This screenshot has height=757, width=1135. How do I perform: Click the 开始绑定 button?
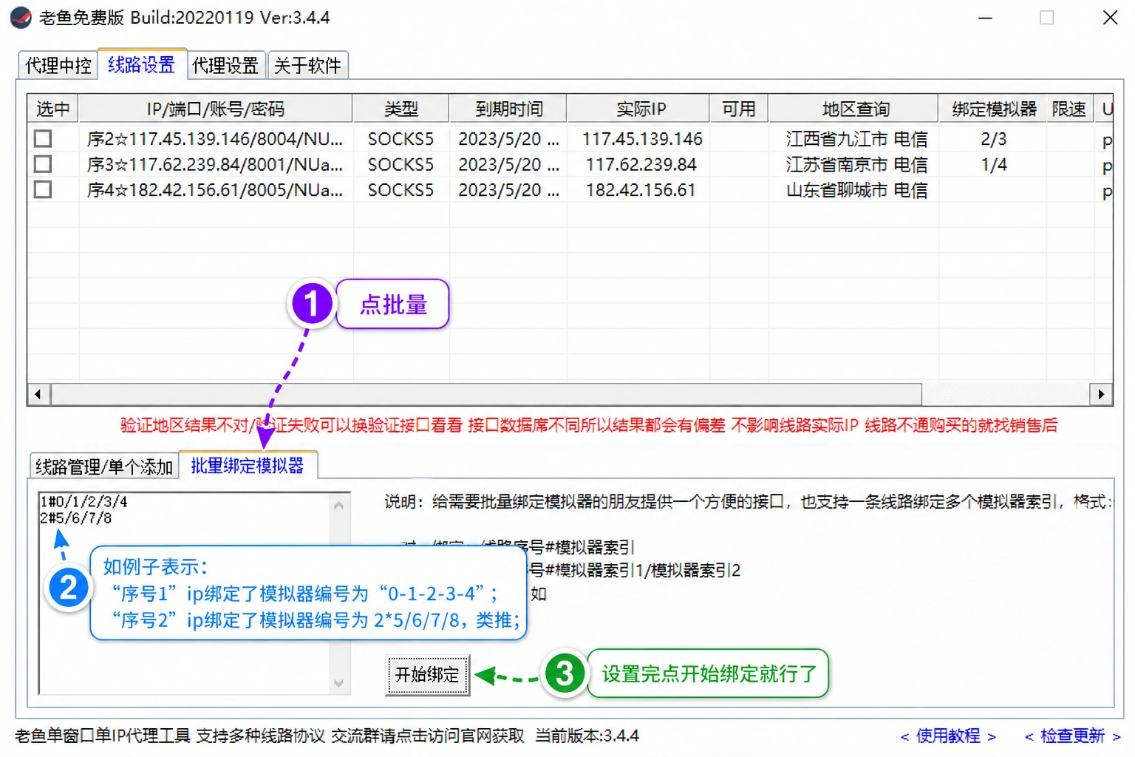[427, 675]
